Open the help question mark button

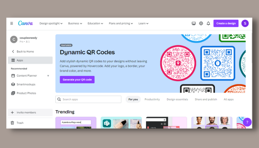pos(247,122)
